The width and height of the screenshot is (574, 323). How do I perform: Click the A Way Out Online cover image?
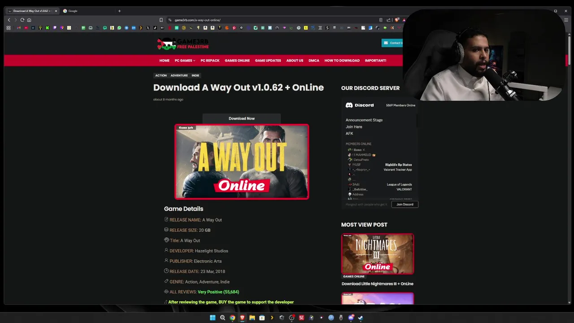tap(242, 161)
